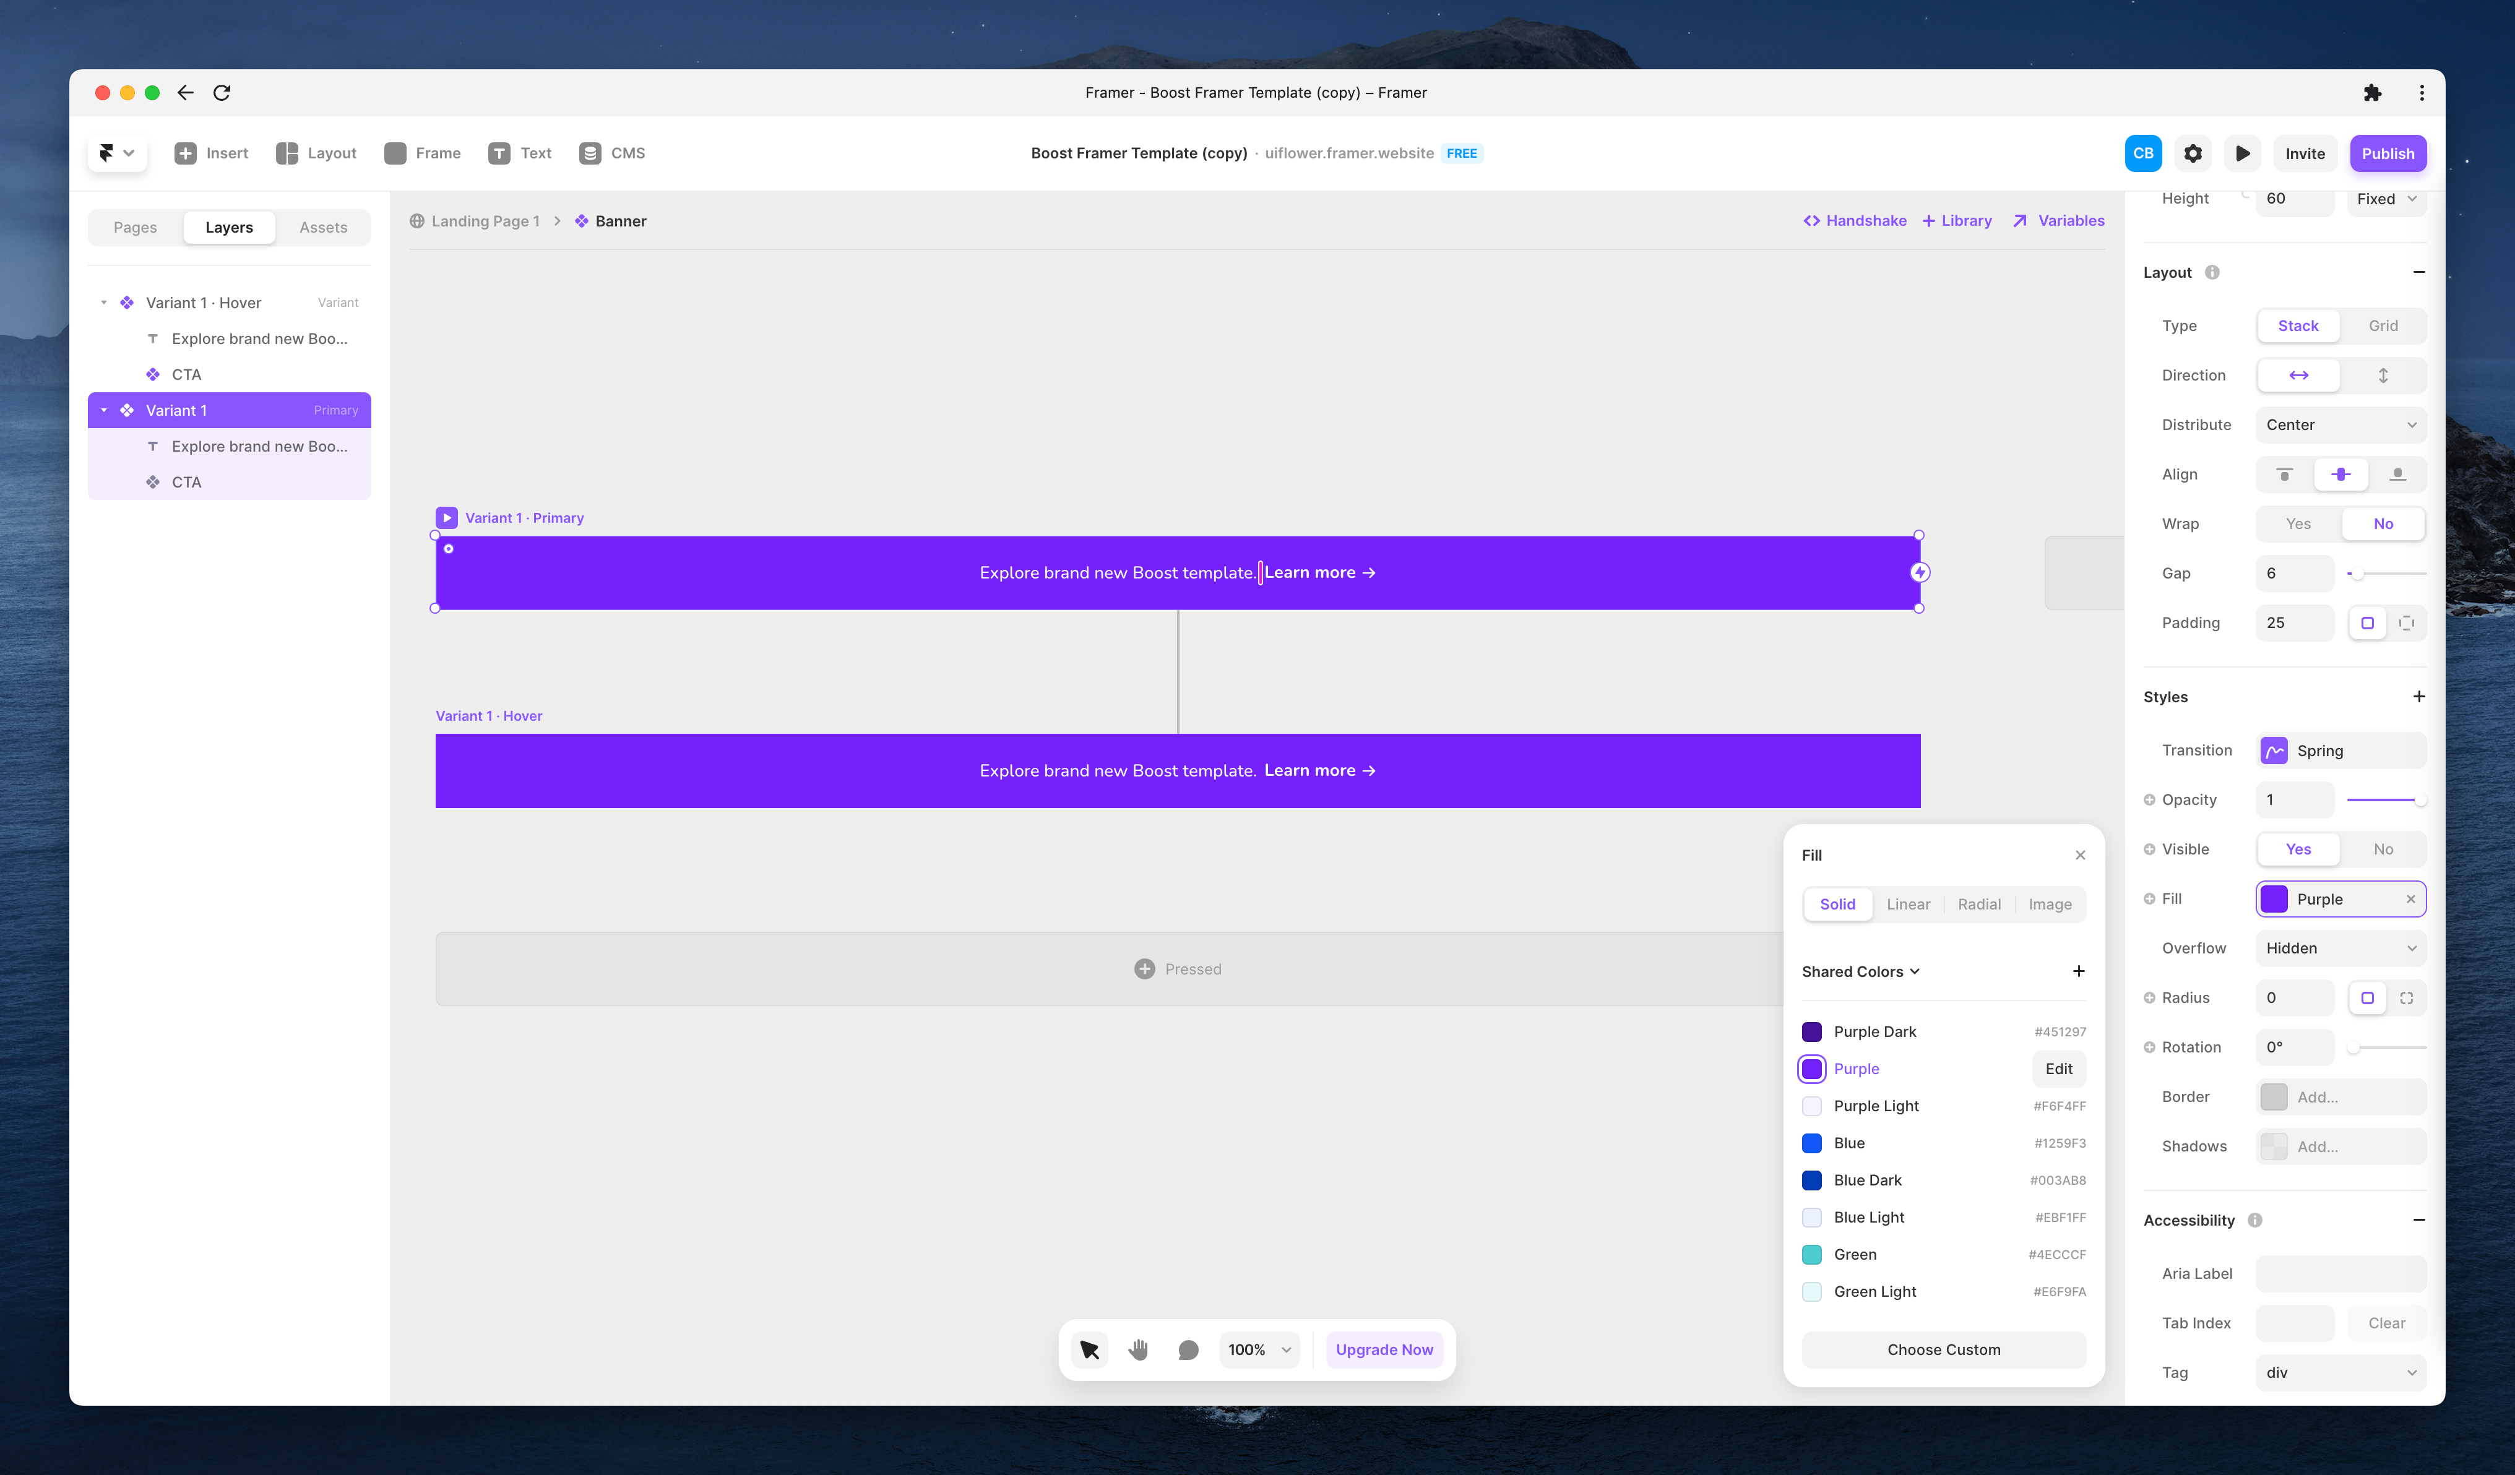Click the Variant 1 · Primary play icon
Viewport: 2515px width, 1475px height.
tap(447, 518)
